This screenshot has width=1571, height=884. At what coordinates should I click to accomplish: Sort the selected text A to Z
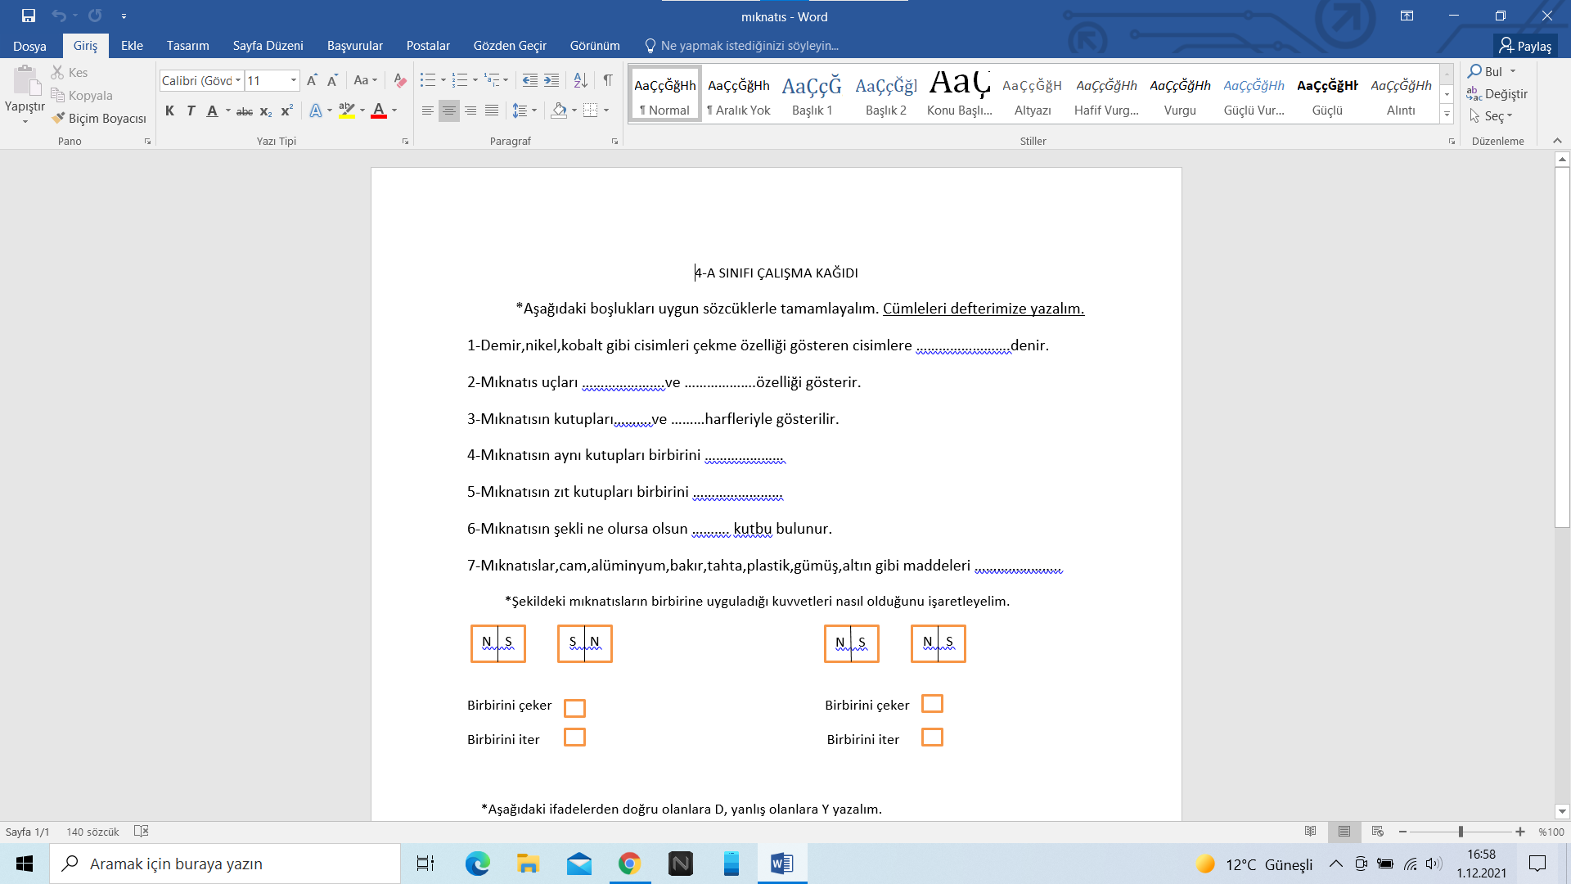580,80
